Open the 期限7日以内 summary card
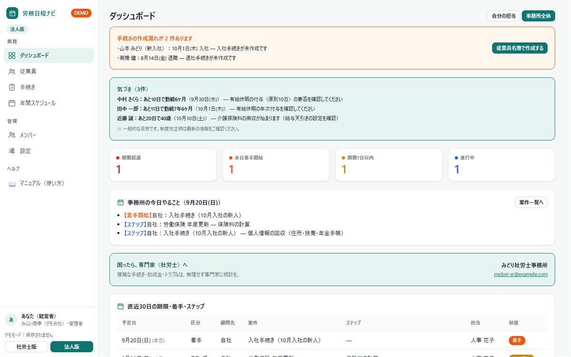The width and height of the screenshot is (571, 357). pyautogui.click(x=388, y=165)
